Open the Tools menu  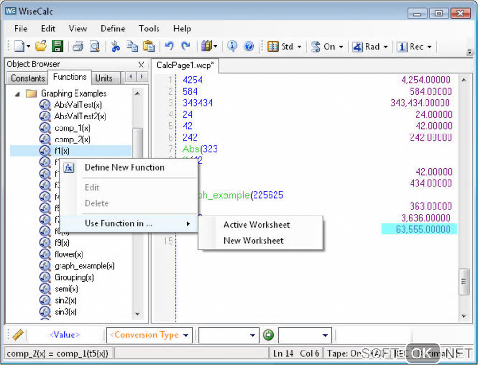click(x=149, y=29)
